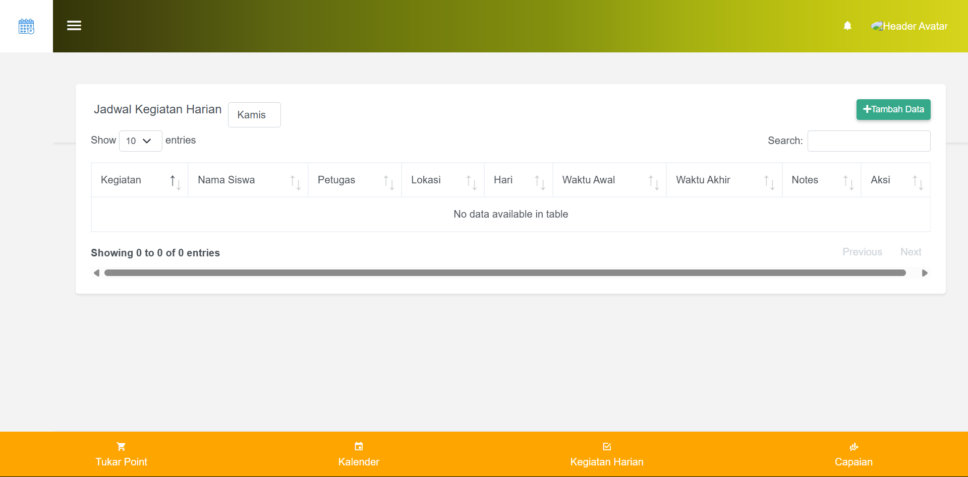The width and height of the screenshot is (968, 477).
Task: Go to Tukar Point tab
Action: 121,454
